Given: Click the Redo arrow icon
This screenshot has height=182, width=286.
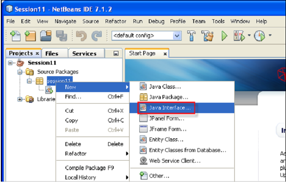Looking at the screenshot, I should (x=97, y=36).
